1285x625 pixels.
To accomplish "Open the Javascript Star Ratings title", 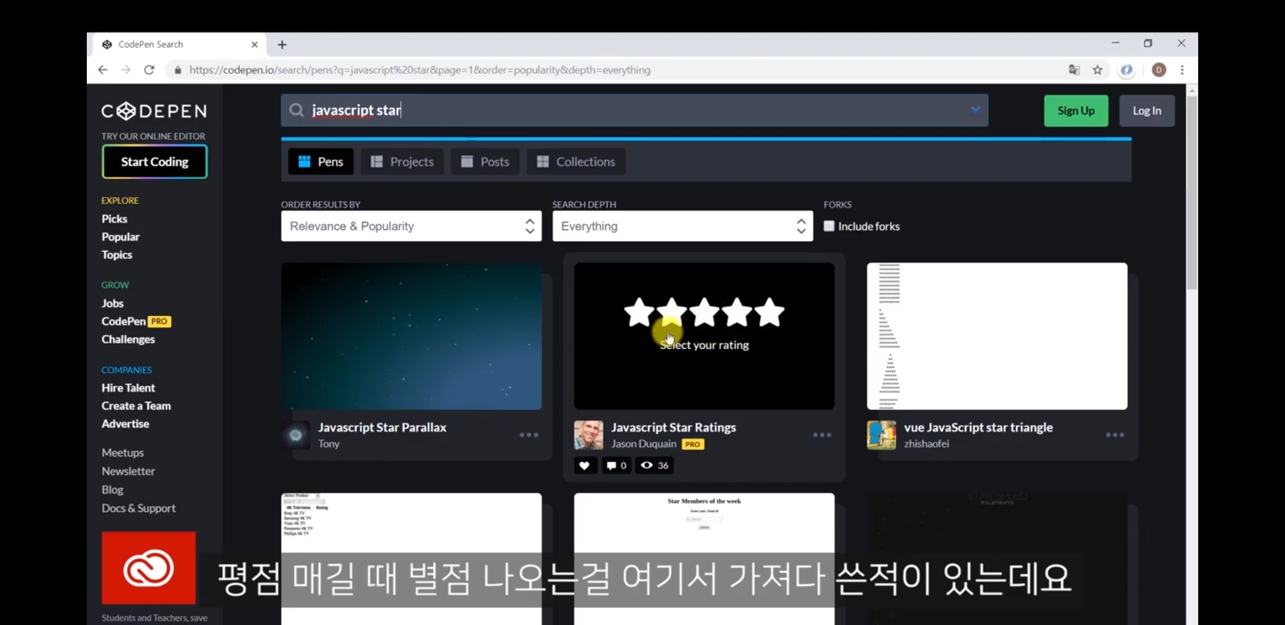I will 673,428.
